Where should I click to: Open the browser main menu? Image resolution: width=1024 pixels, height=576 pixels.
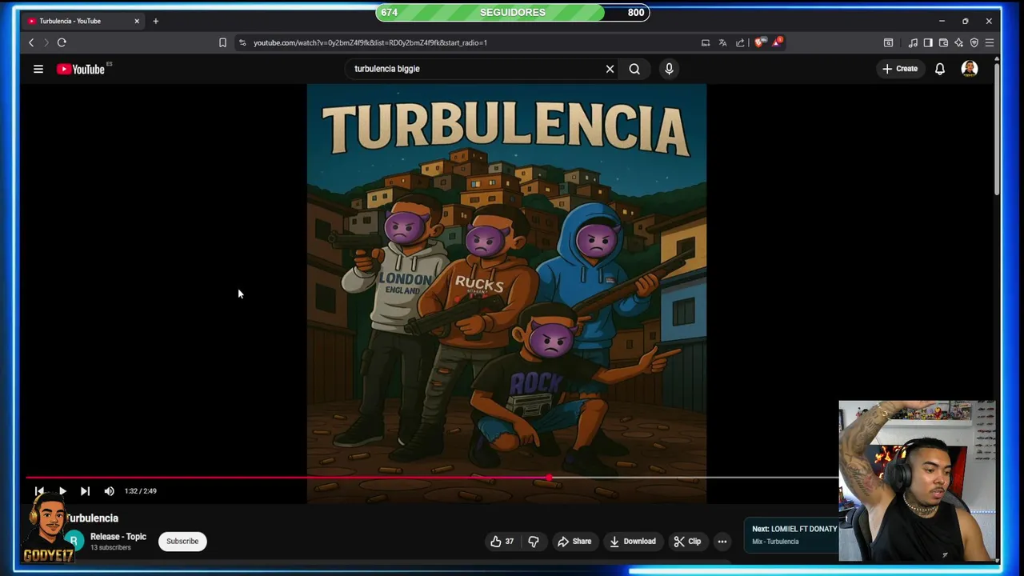click(x=990, y=42)
